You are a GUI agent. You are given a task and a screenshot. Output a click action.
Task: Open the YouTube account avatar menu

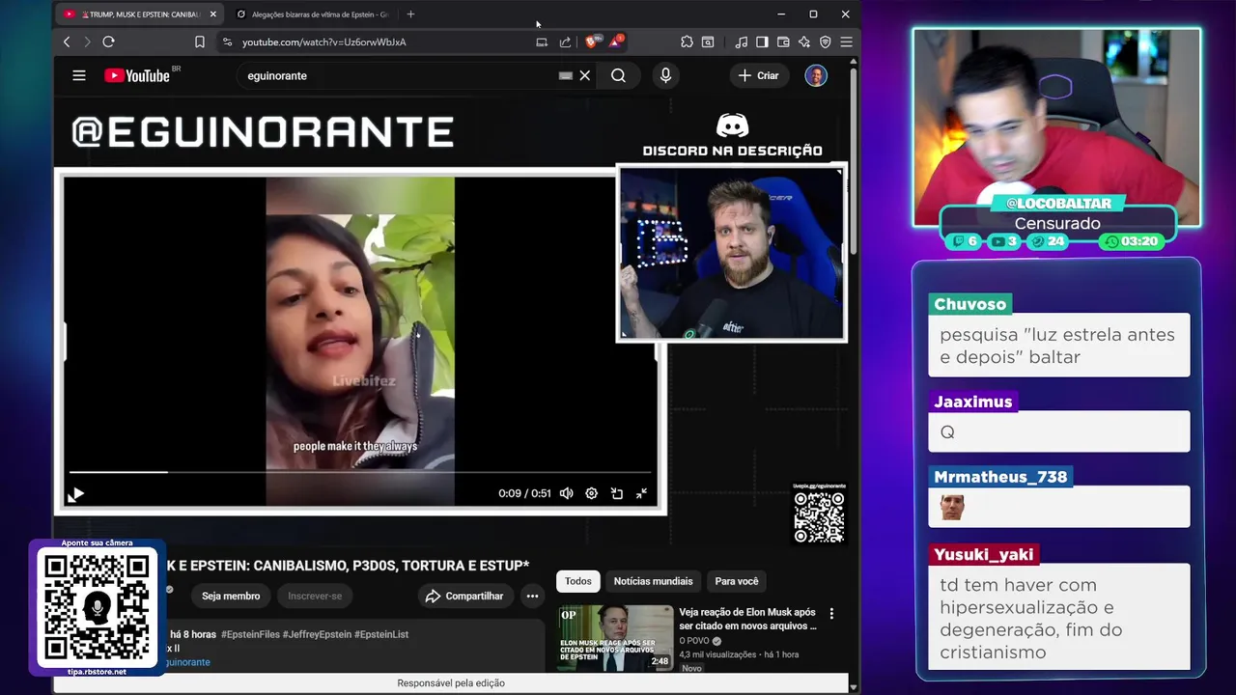click(x=816, y=75)
